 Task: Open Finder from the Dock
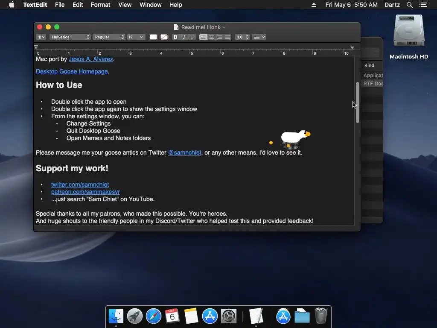pyautogui.click(x=116, y=316)
